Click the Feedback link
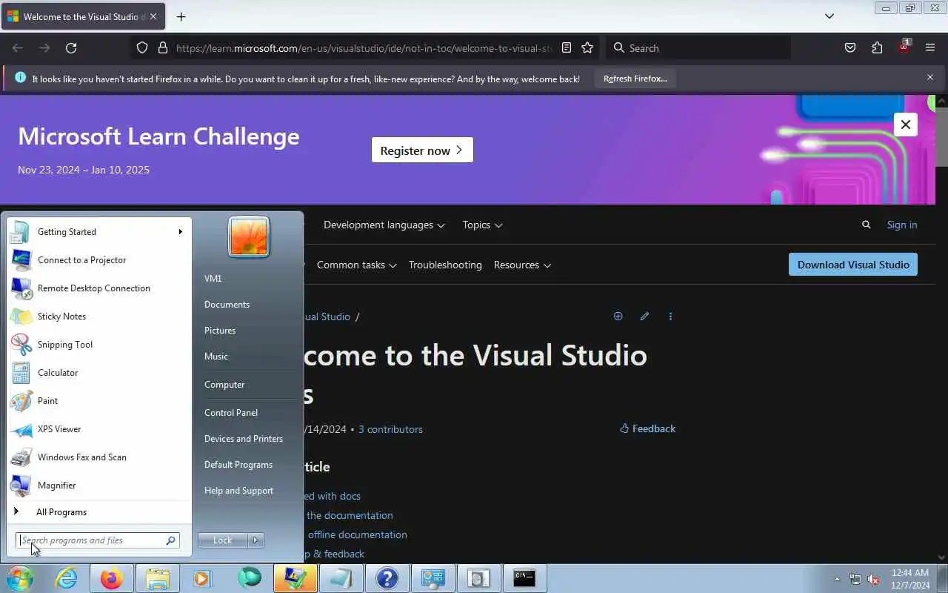 coord(647,428)
